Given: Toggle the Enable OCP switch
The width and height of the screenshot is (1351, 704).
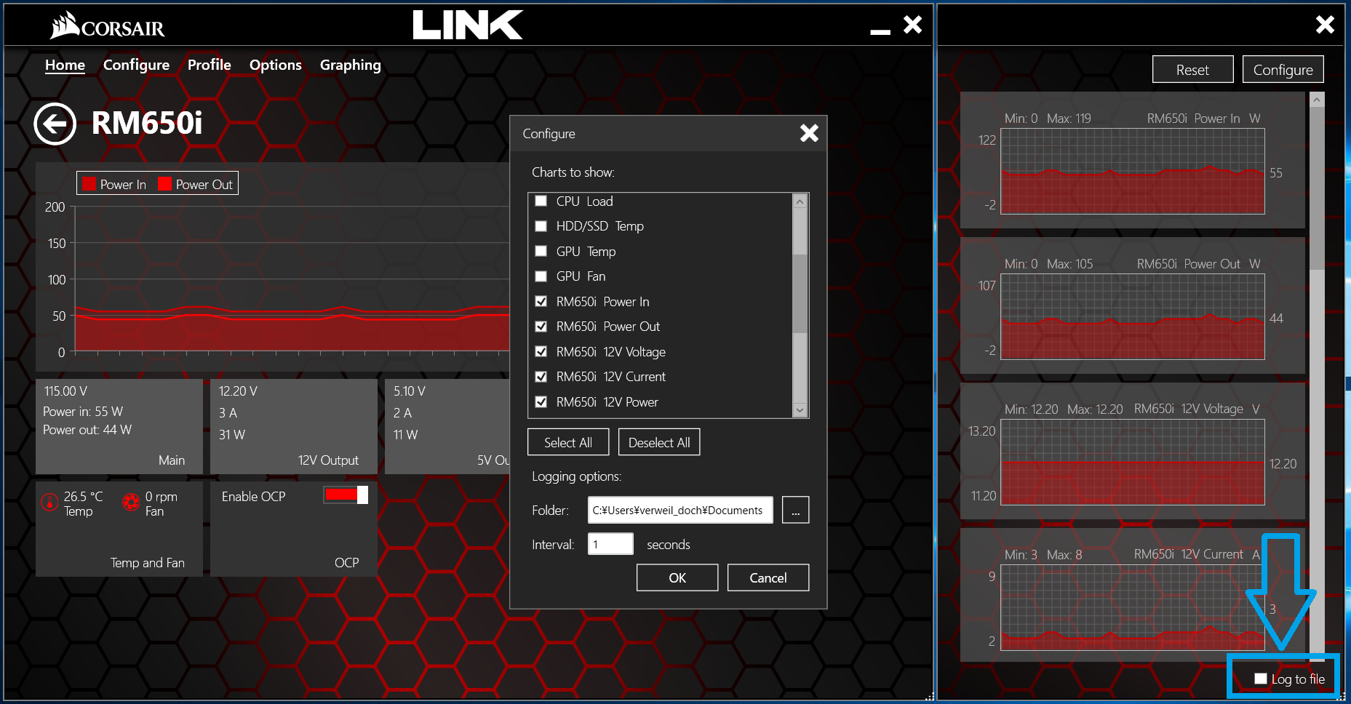Looking at the screenshot, I should point(346,495).
